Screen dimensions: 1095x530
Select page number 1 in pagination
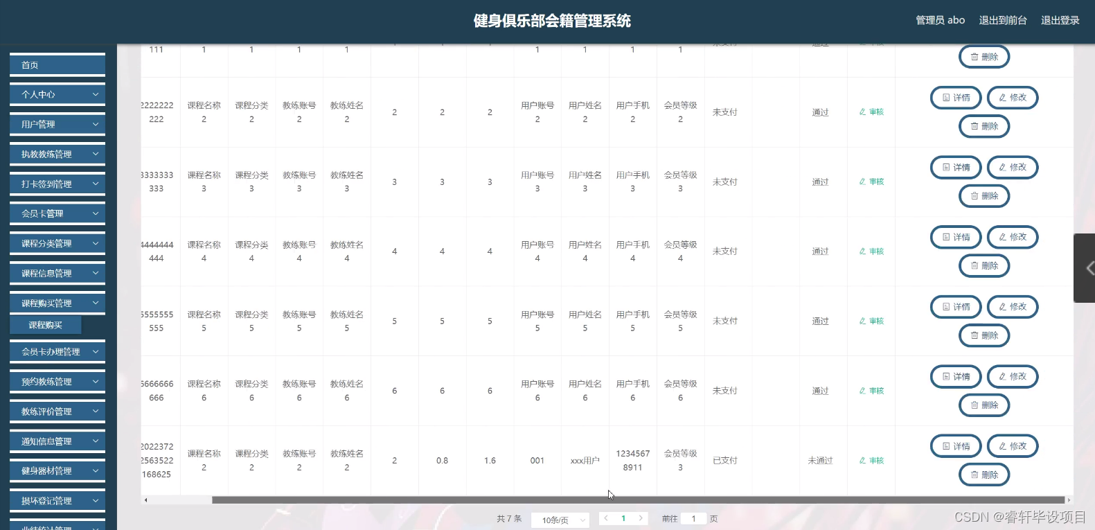pyautogui.click(x=623, y=518)
